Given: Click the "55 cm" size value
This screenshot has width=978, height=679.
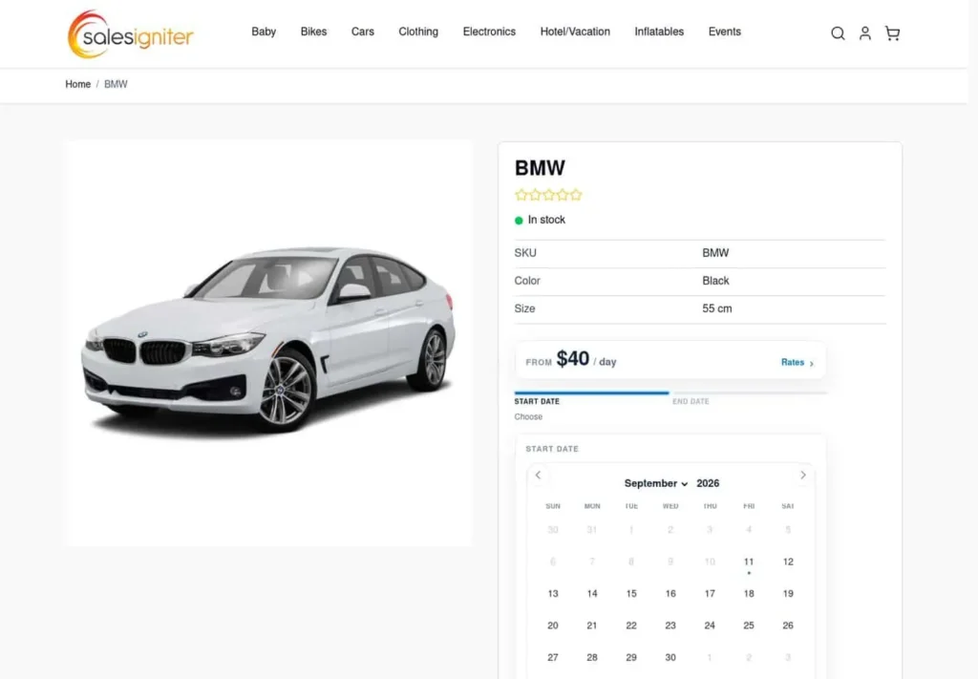Looking at the screenshot, I should pyautogui.click(x=716, y=308).
